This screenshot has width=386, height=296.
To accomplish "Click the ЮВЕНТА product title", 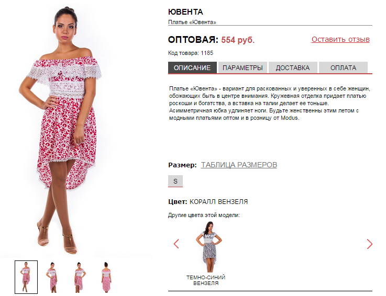I will (185, 12).
